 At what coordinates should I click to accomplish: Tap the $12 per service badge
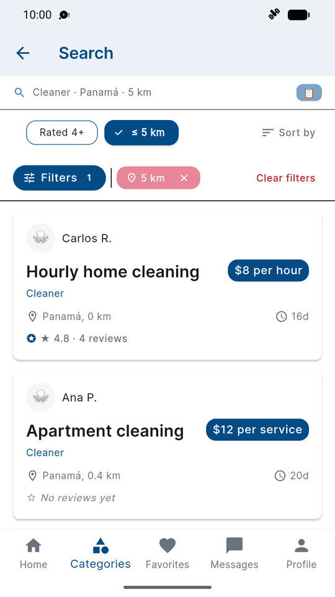[x=257, y=430]
